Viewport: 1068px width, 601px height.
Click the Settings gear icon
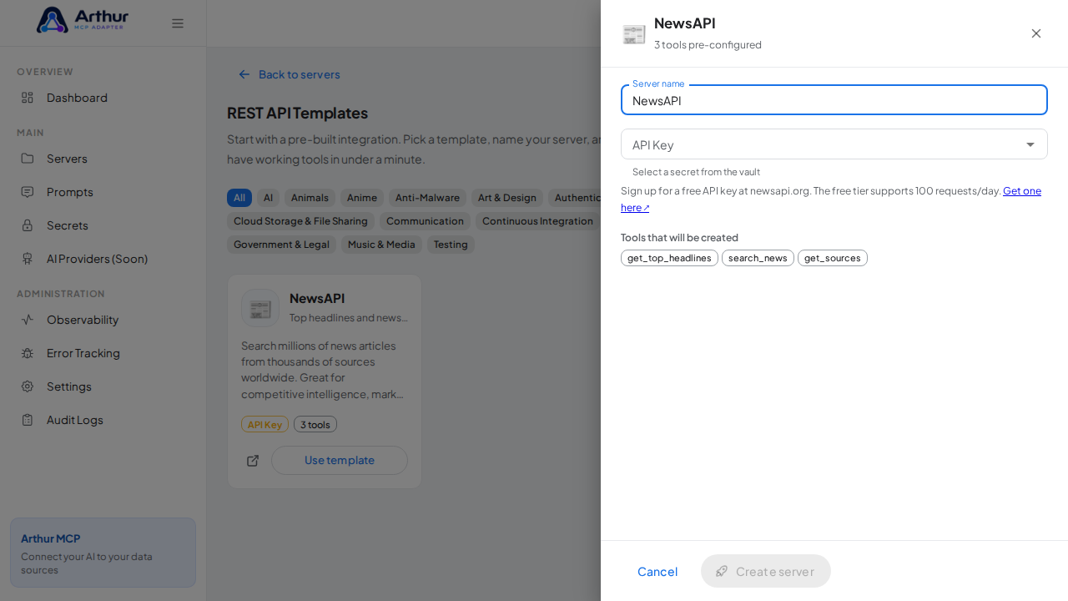tap(28, 386)
